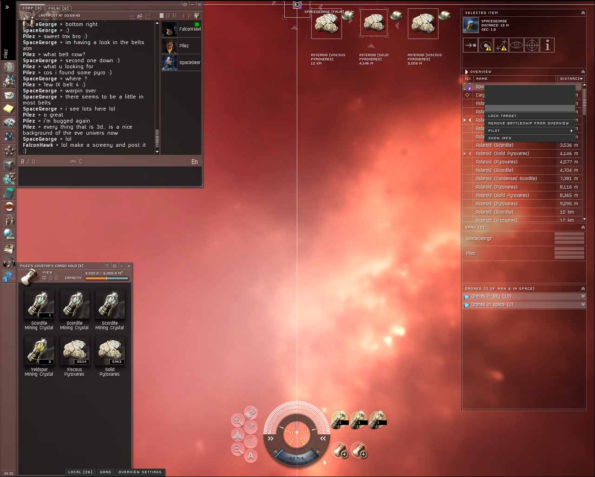This screenshot has width=595, height=477.
Task: Activate the rightmost mining laser module on HUD
Action: pos(377,419)
